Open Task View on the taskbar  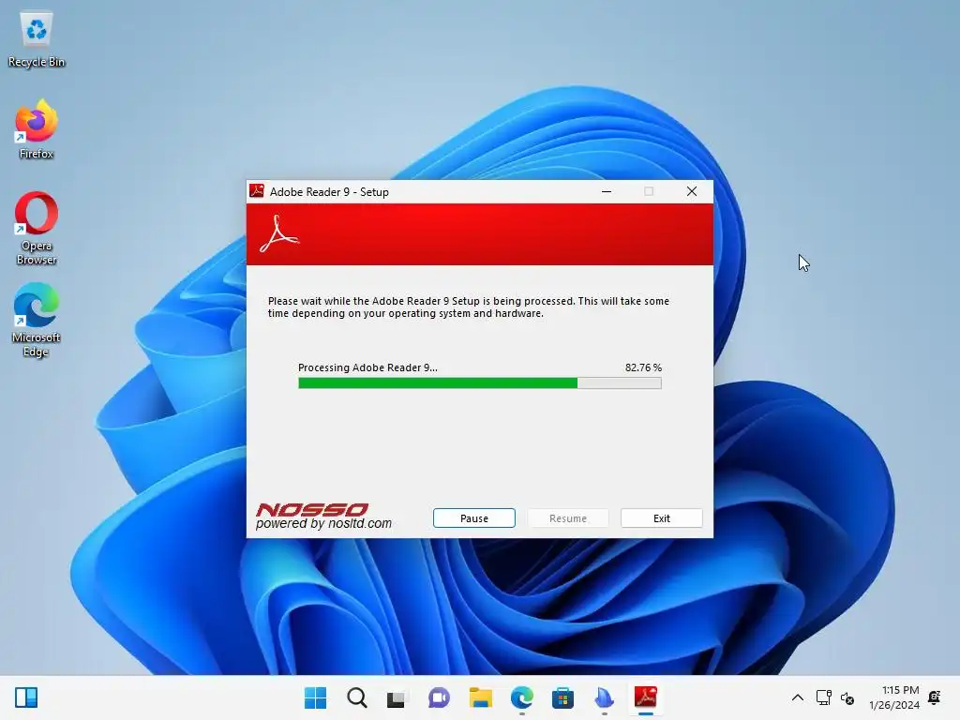click(x=397, y=697)
